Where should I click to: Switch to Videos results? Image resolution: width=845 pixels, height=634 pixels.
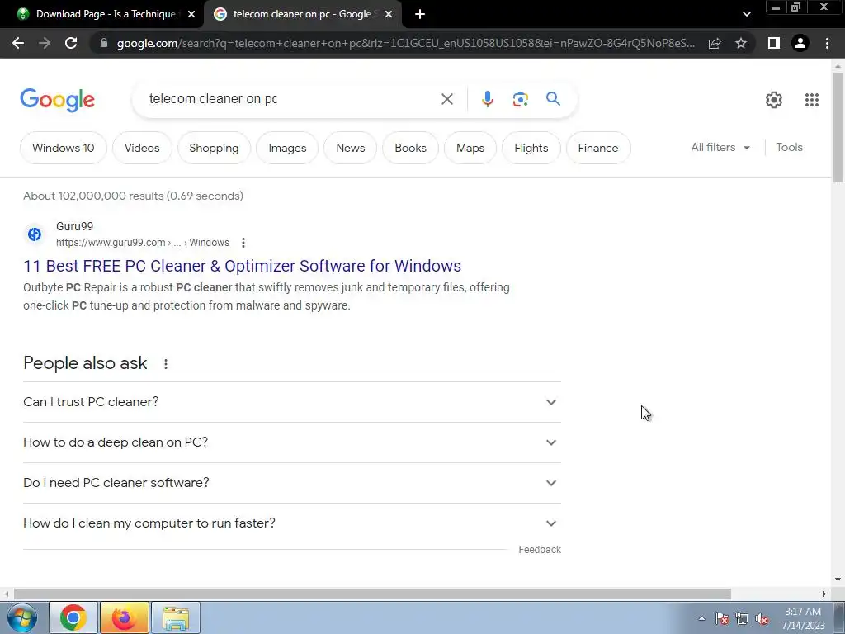[142, 148]
